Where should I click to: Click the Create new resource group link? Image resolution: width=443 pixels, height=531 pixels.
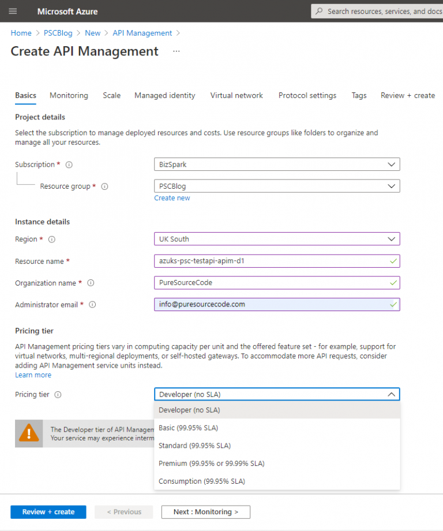coord(172,197)
